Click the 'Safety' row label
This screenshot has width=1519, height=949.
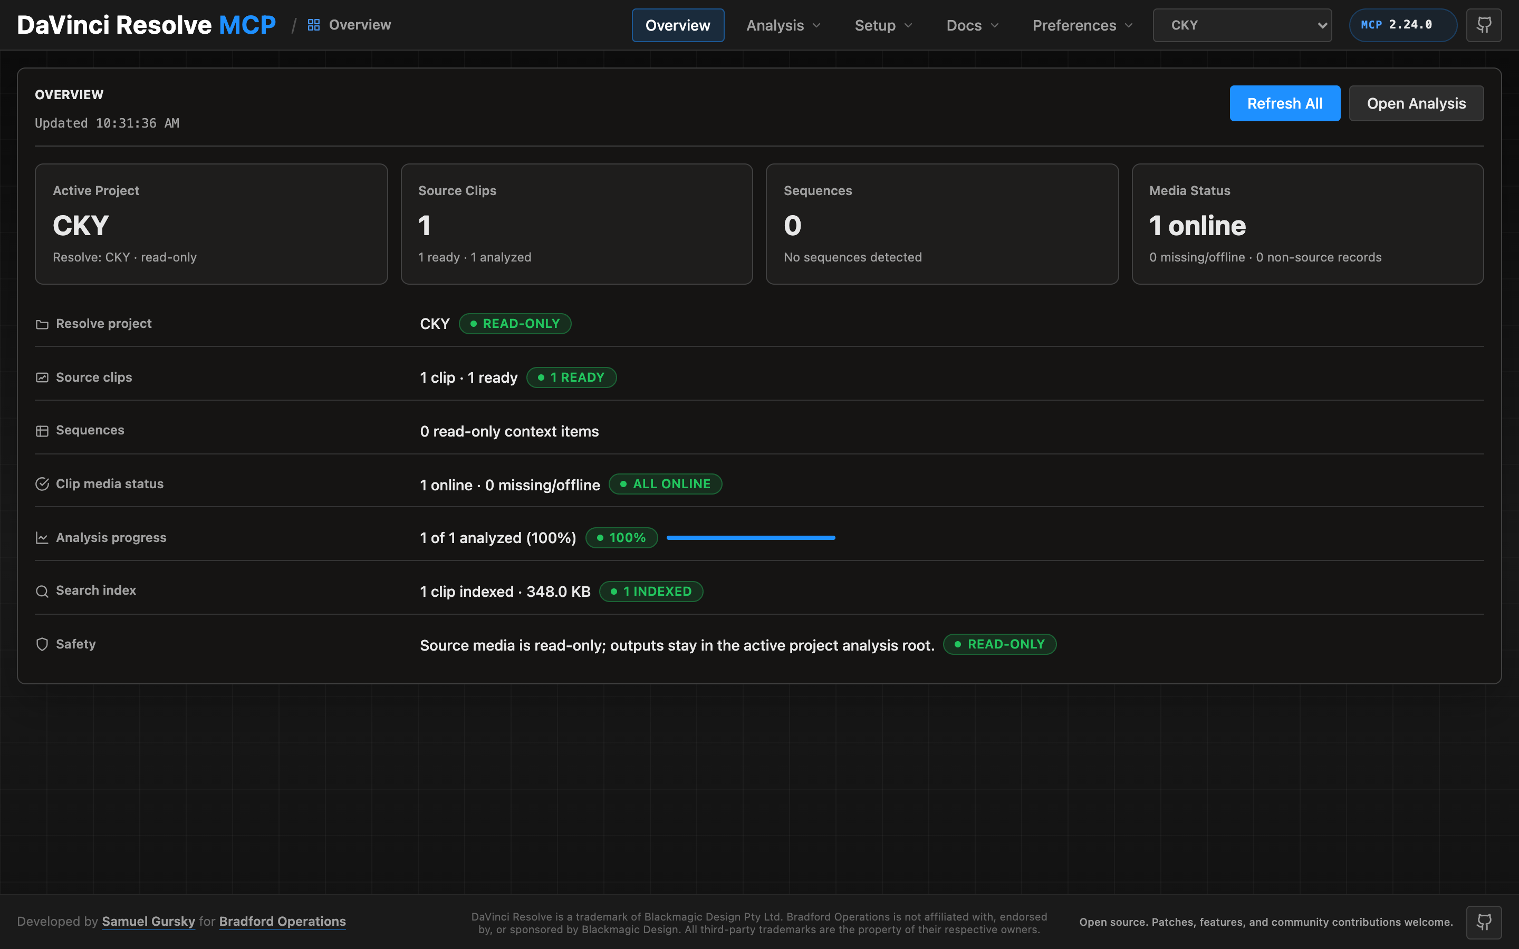coord(76,644)
